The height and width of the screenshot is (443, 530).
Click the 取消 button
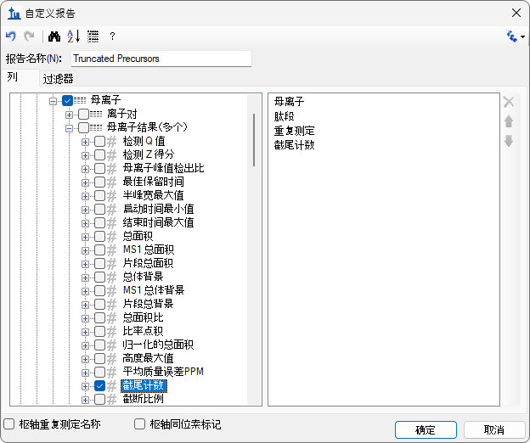tap(493, 429)
